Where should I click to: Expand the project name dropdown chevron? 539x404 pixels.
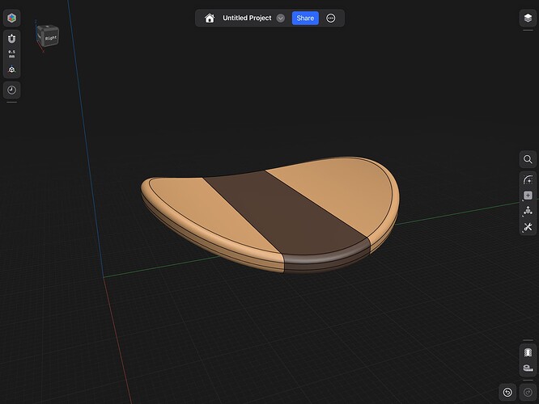281,19
